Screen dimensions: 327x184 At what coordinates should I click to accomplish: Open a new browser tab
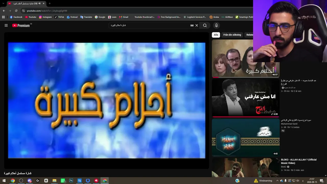(50, 3)
